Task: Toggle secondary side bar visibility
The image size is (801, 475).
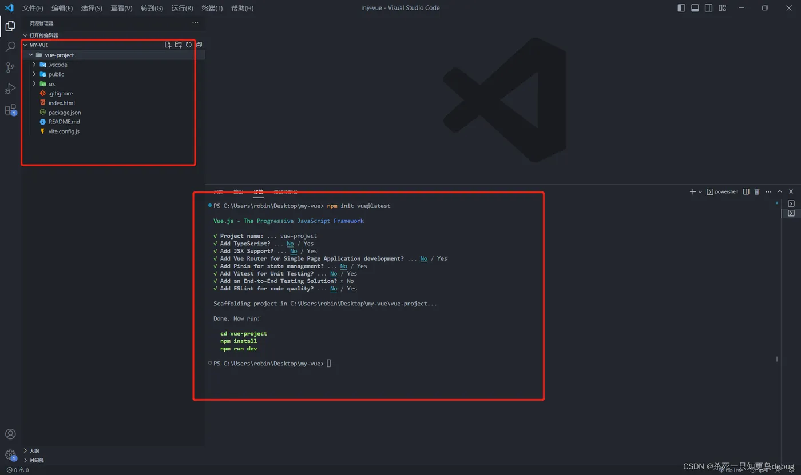Action: click(709, 8)
